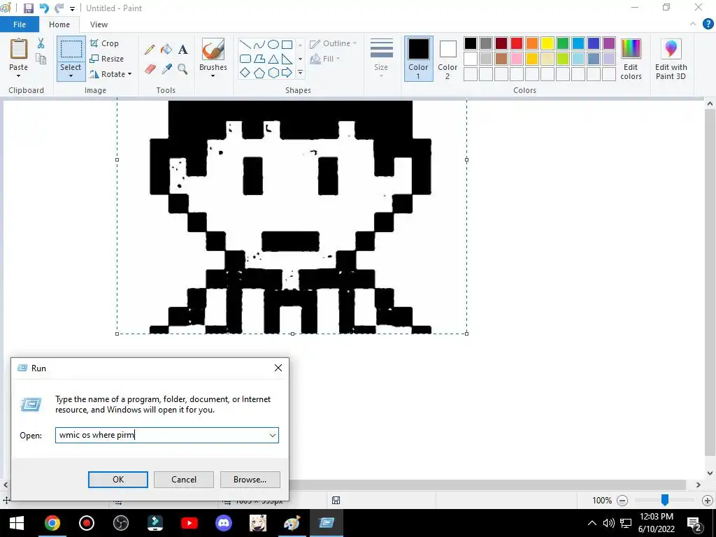Choose the purple color swatch
The image size is (716, 537).
[x=609, y=43]
